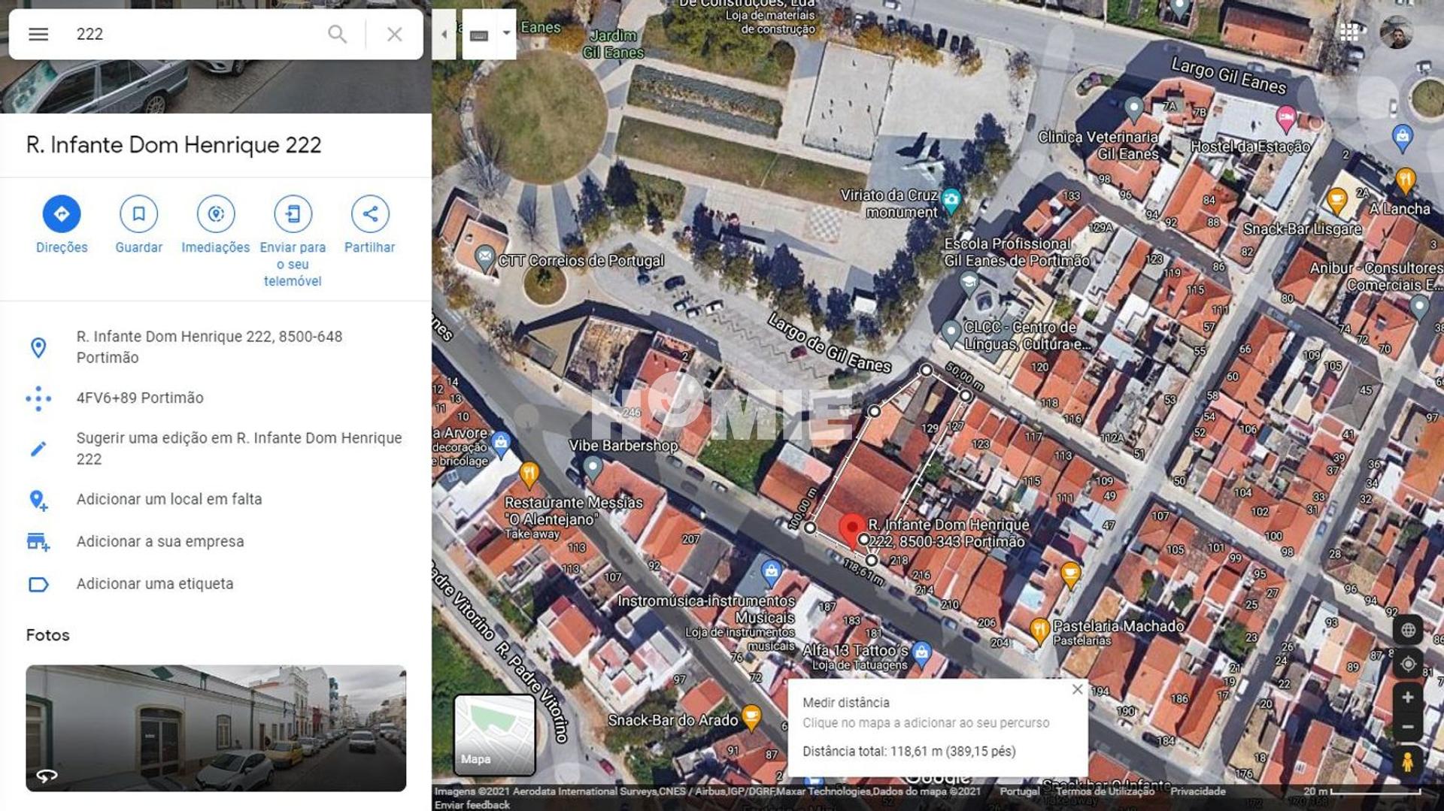Clear the search box with X
Viewport: 1444px width, 811px height.
tap(394, 34)
